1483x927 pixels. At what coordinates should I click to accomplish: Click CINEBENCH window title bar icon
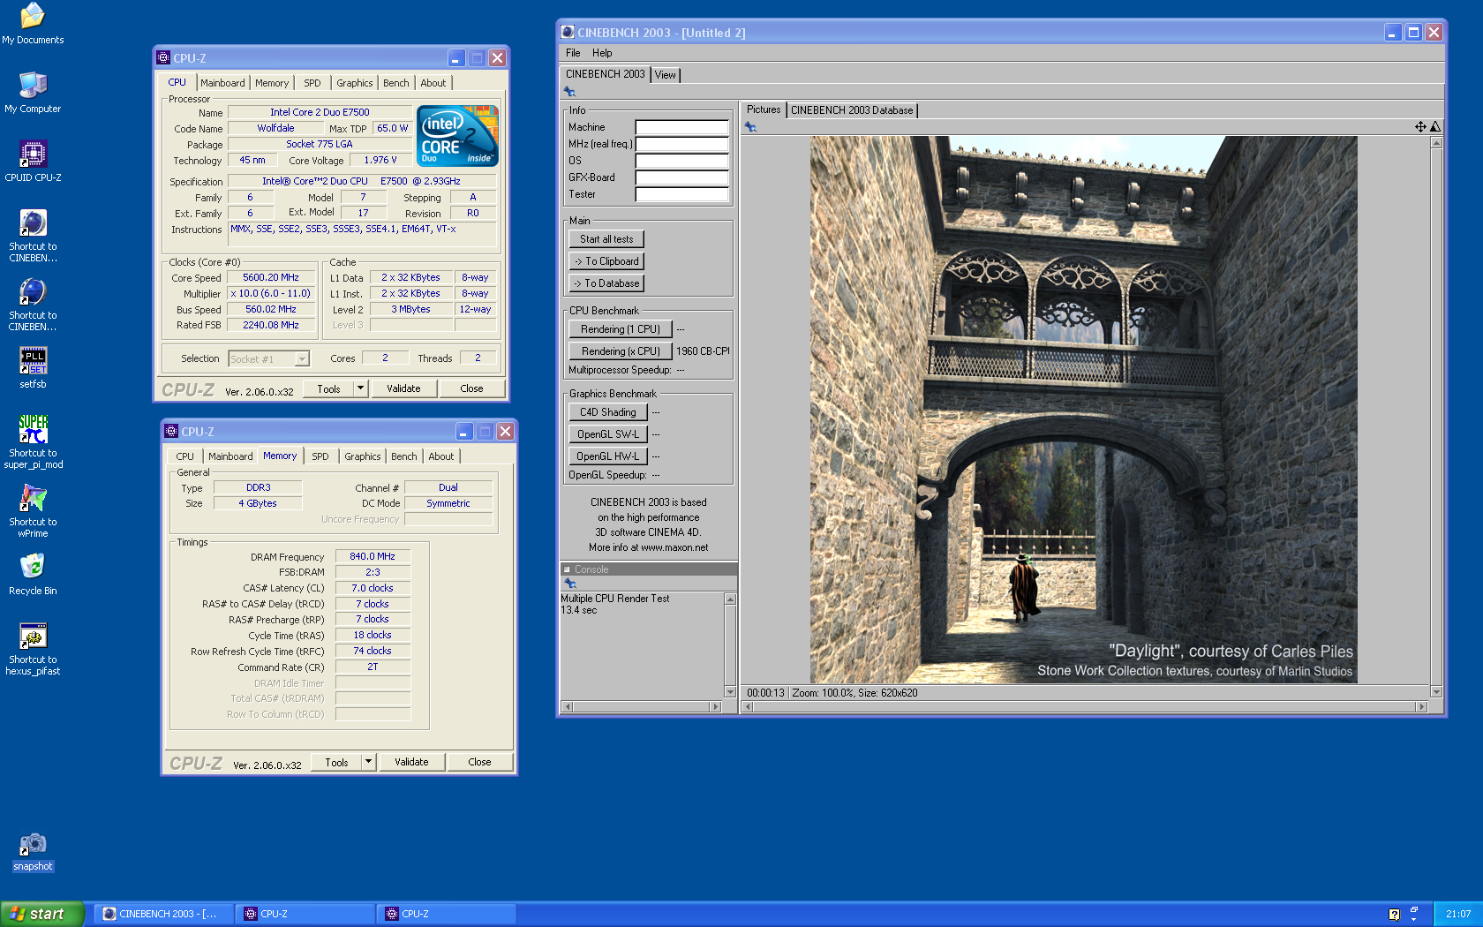pos(568,32)
